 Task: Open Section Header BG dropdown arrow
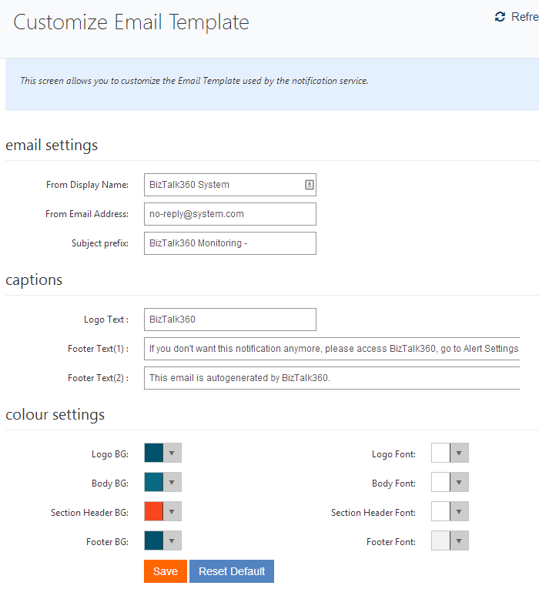tap(172, 512)
